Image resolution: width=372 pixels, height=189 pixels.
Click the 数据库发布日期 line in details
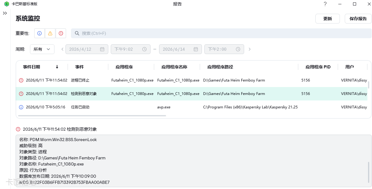(58, 176)
